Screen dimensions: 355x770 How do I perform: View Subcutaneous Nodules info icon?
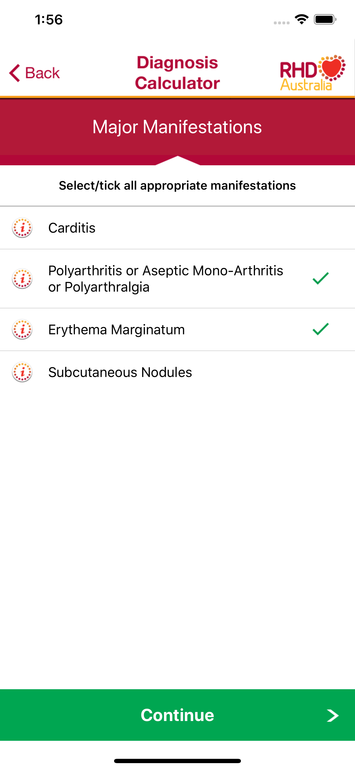[22, 372]
